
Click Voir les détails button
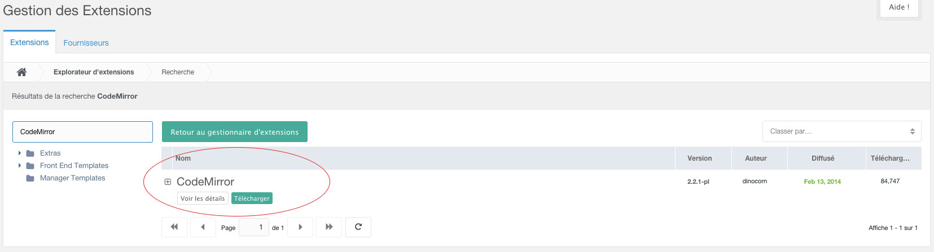203,198
